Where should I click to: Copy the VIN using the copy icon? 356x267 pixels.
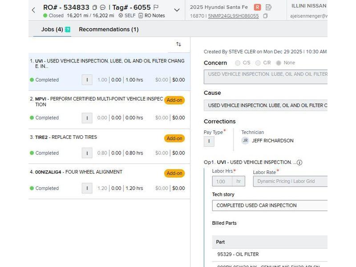[266, 16]
